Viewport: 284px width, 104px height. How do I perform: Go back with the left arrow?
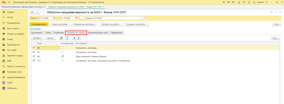pos(32,12)
